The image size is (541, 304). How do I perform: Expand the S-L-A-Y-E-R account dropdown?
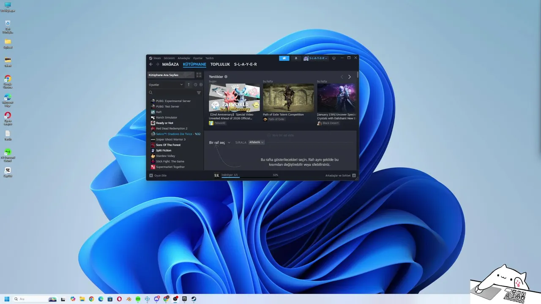pos(315,58)
